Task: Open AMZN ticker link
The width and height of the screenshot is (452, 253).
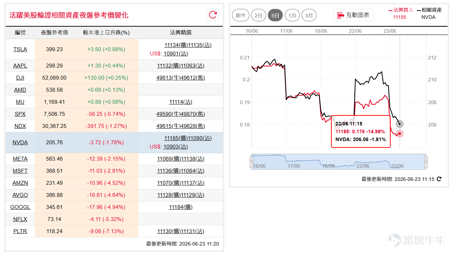Action: pyautogui.click(x=20, y=183)
